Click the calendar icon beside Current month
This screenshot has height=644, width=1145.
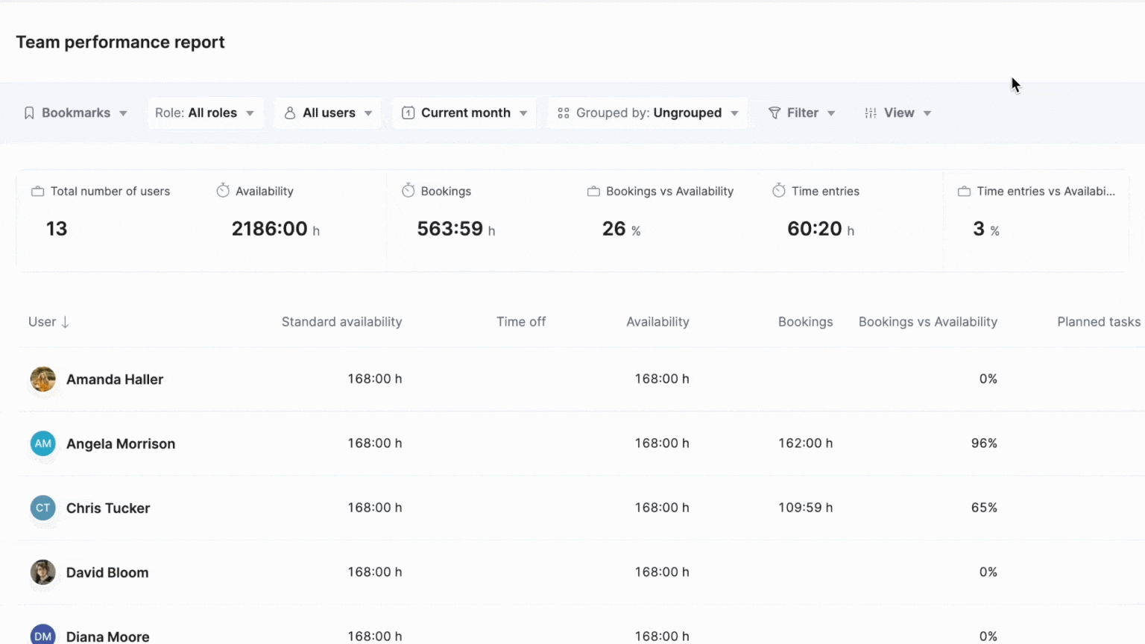tap(408, 113)
